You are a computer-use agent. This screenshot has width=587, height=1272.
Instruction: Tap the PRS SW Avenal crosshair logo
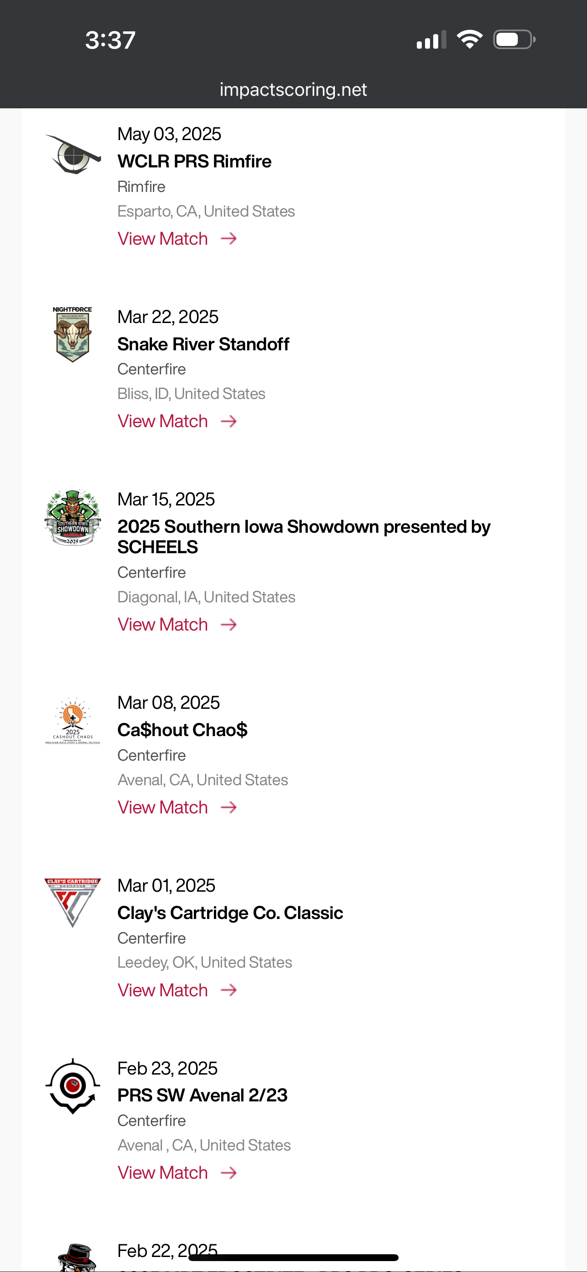point(73,1086)
